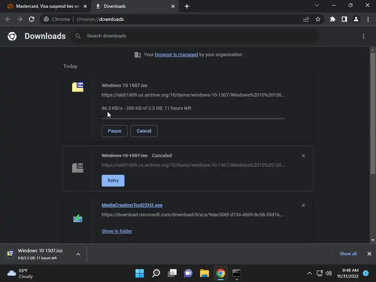This screenshot has width=376, height=282.
Task: Click the Chrome logo beside Downloads heading
Action: tap(12, 36)
